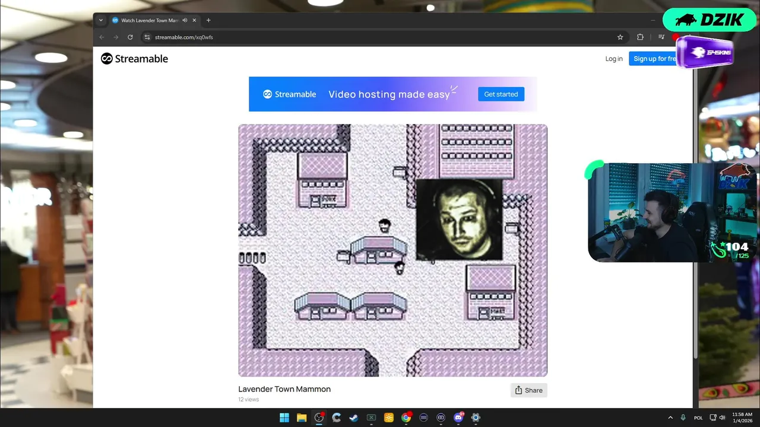Open the volume tray icon
This screenshot has height=427, width=760.
pyautogui.click(x=722, y=418)
